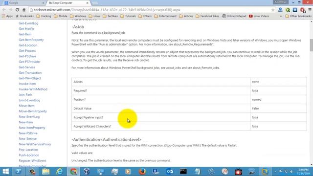Open the Chrome menu hamburger icon
This screenshot has height=176, width=313.
coord(310,10)
